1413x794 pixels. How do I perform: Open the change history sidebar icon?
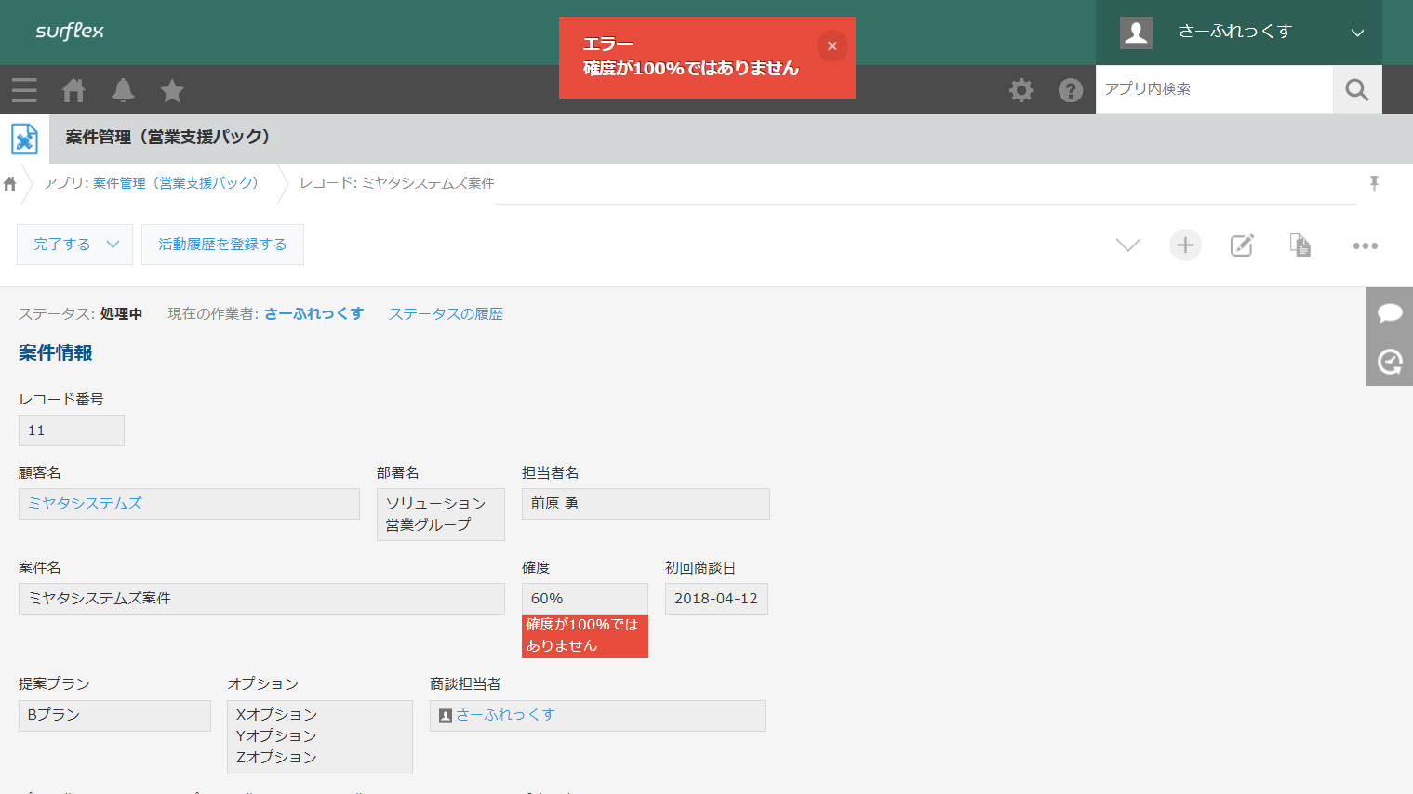click(x=1389, y=362)
